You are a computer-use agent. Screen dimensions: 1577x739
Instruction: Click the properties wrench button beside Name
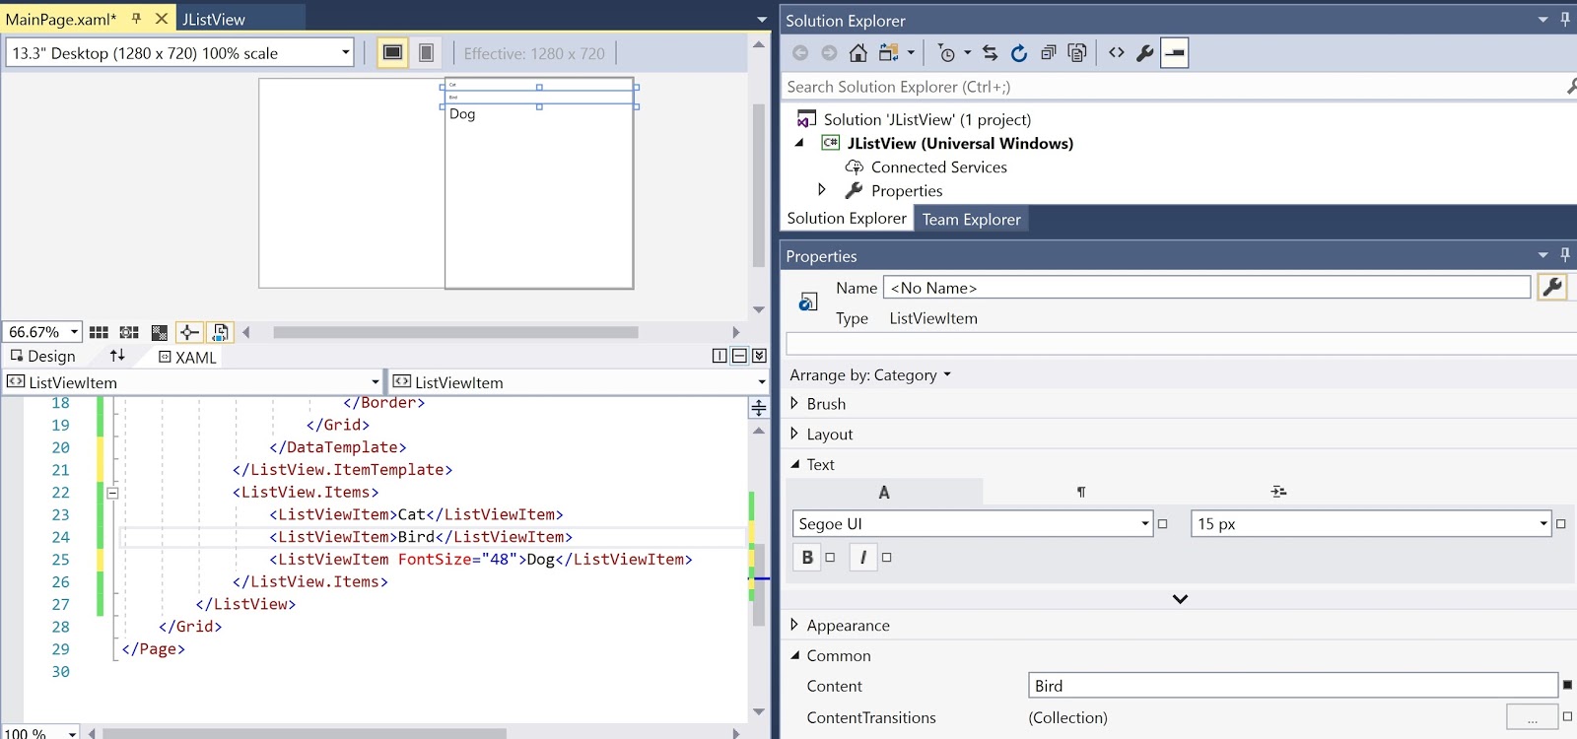[1552, 287]
